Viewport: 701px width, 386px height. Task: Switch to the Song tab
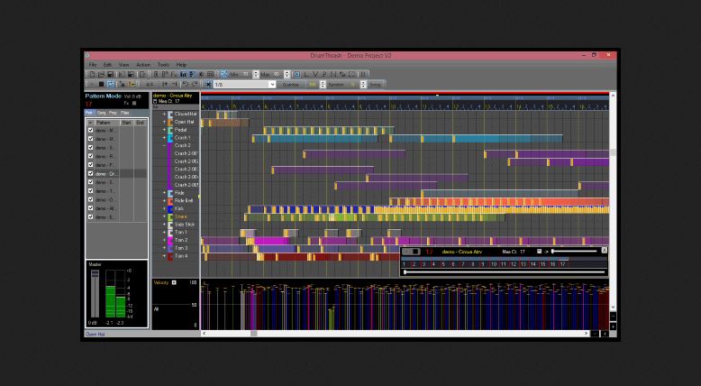102,113
